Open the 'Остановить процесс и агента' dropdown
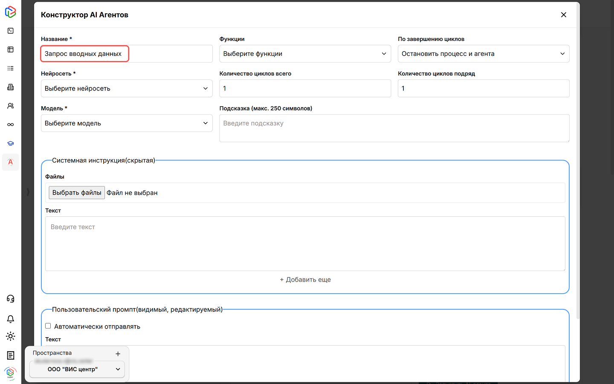Viewport: 614px width, 384px height. pyautogui.click(x=483, y=54)
